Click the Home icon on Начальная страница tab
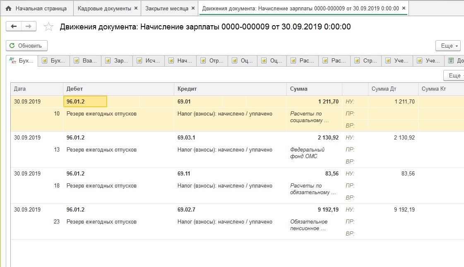464x267 pixels. click(x=8, y=8)
